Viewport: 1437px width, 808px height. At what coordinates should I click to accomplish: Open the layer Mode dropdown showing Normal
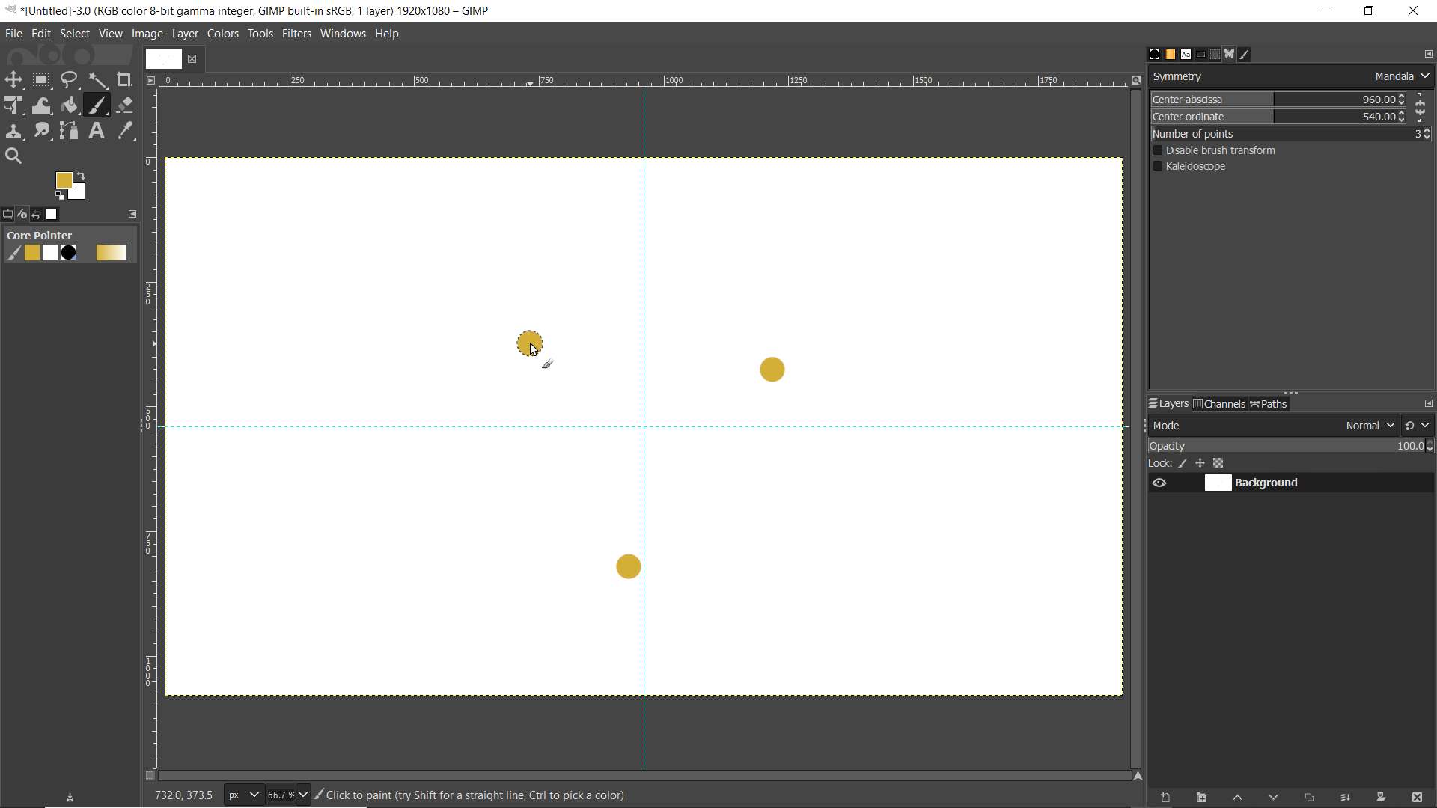point(1370,426)
